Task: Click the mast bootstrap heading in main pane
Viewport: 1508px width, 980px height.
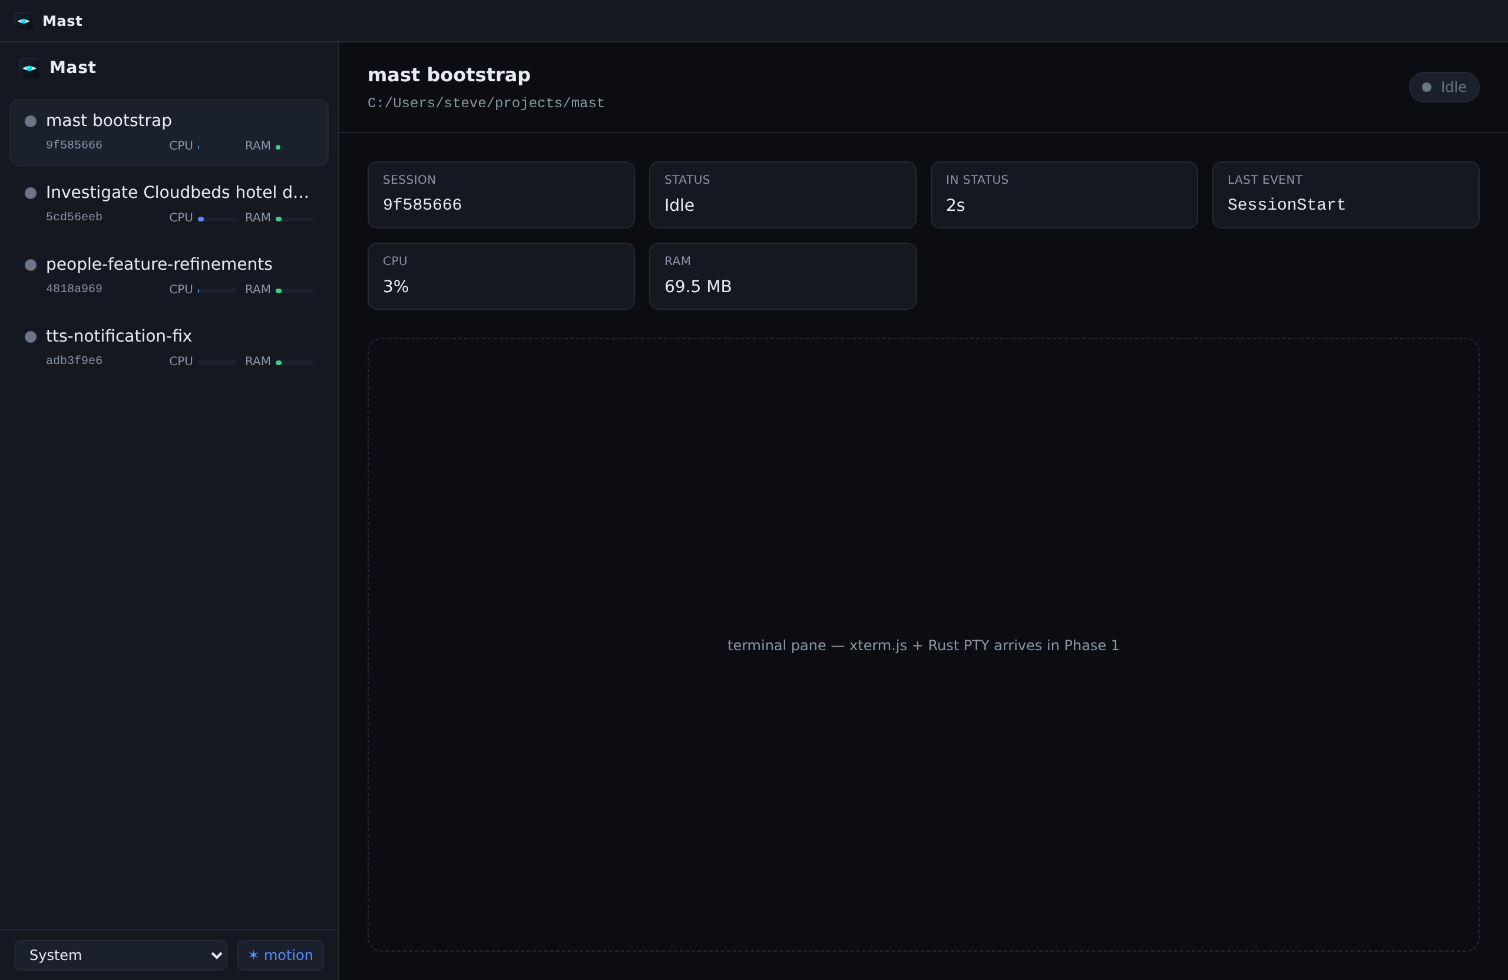Action: click(x=449, y=75)
